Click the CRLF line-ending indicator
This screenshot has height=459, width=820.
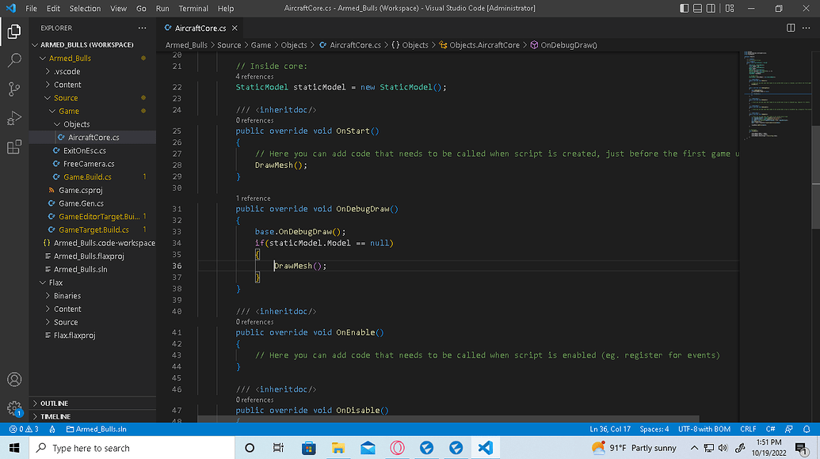[x=747, y=428]
